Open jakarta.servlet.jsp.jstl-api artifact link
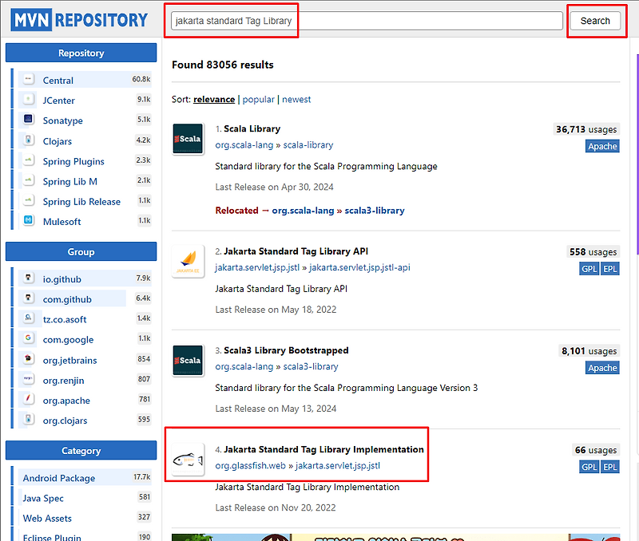Viewport: 639px width, 541px height. click(360, 267)
